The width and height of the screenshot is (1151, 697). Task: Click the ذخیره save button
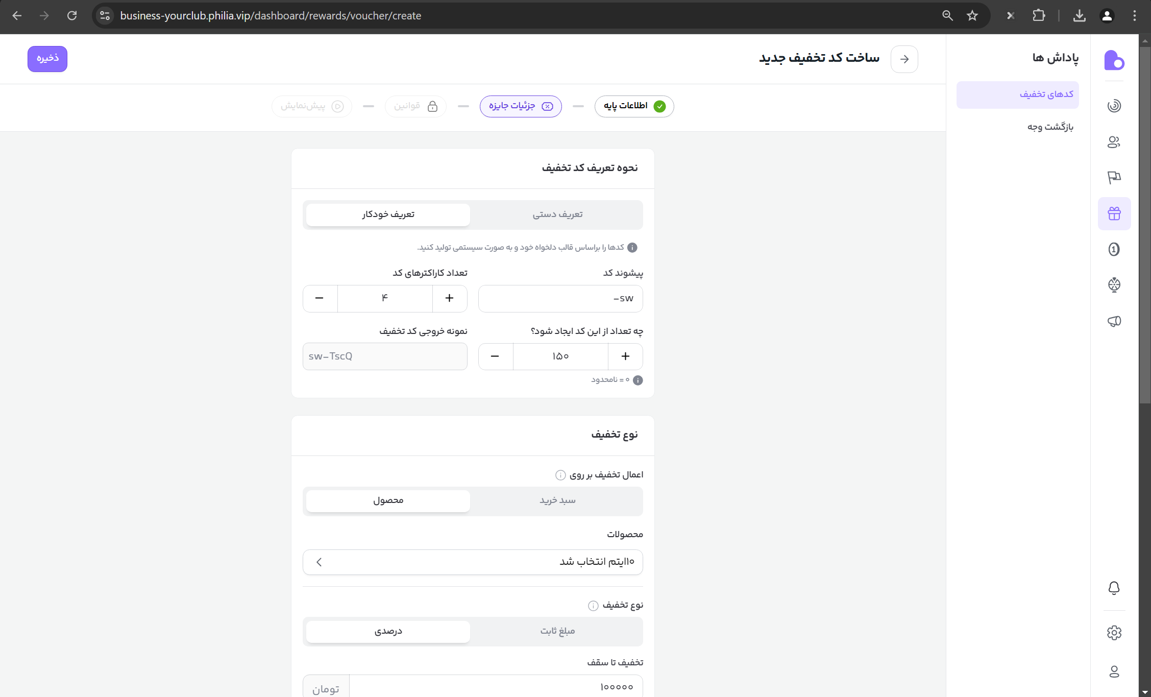47,59
